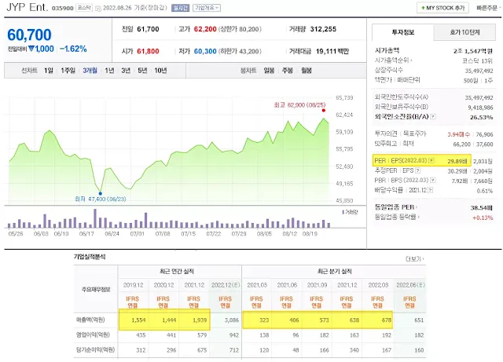Select the 10년 line chart period

click(160, 71)
